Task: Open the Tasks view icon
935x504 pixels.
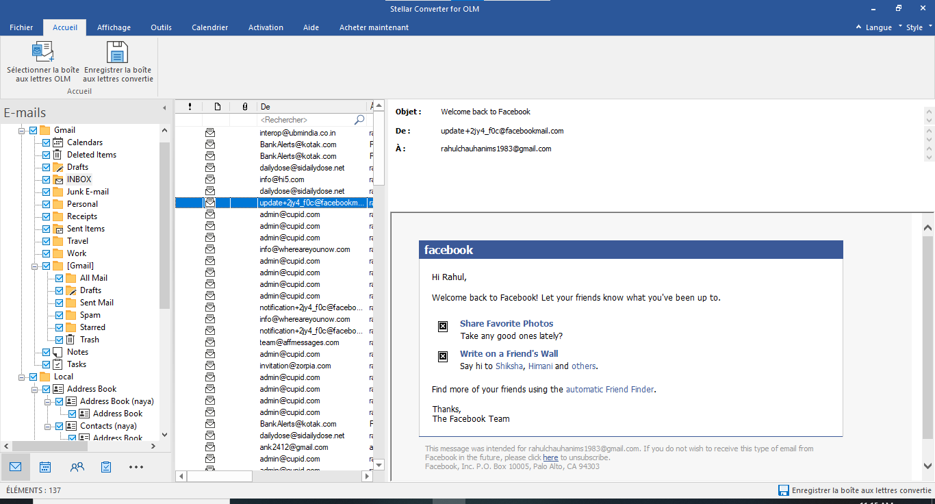Action: (105, 466)
